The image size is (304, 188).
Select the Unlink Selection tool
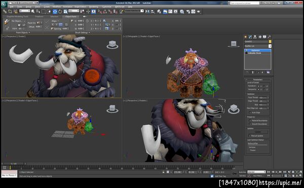pos(10,12)
